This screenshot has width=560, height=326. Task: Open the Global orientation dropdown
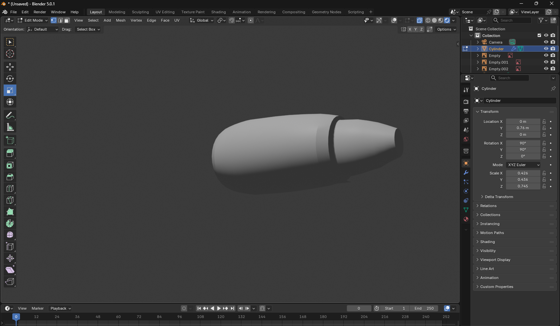coord(202,20)
